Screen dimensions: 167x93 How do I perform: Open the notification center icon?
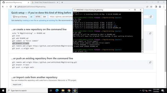coord(163,91)
